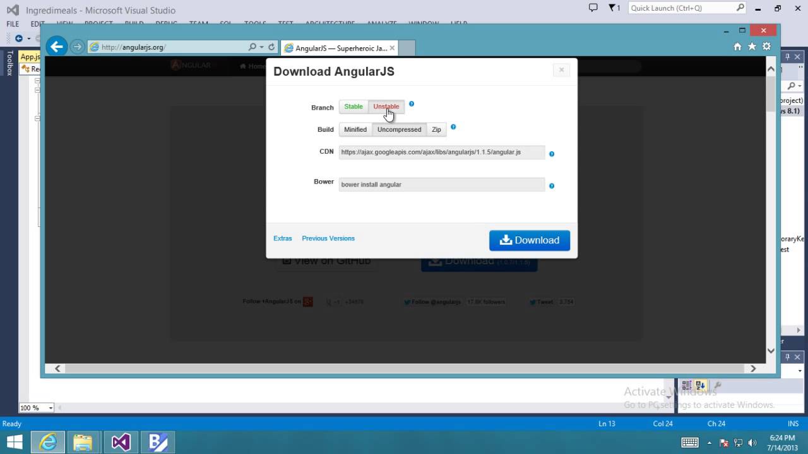Open the address bar search dropdown arrow
808x454 pixels.
tap(261, 47)
